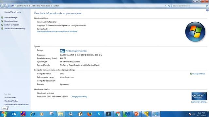This screenshot has height=117, width=209.
Task: Click the dark square taskbar icon left of Chrome
Action: click(x=108, y=114)
